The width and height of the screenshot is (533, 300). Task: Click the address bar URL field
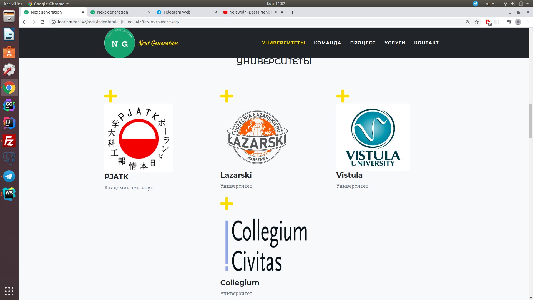pos(258,22)
